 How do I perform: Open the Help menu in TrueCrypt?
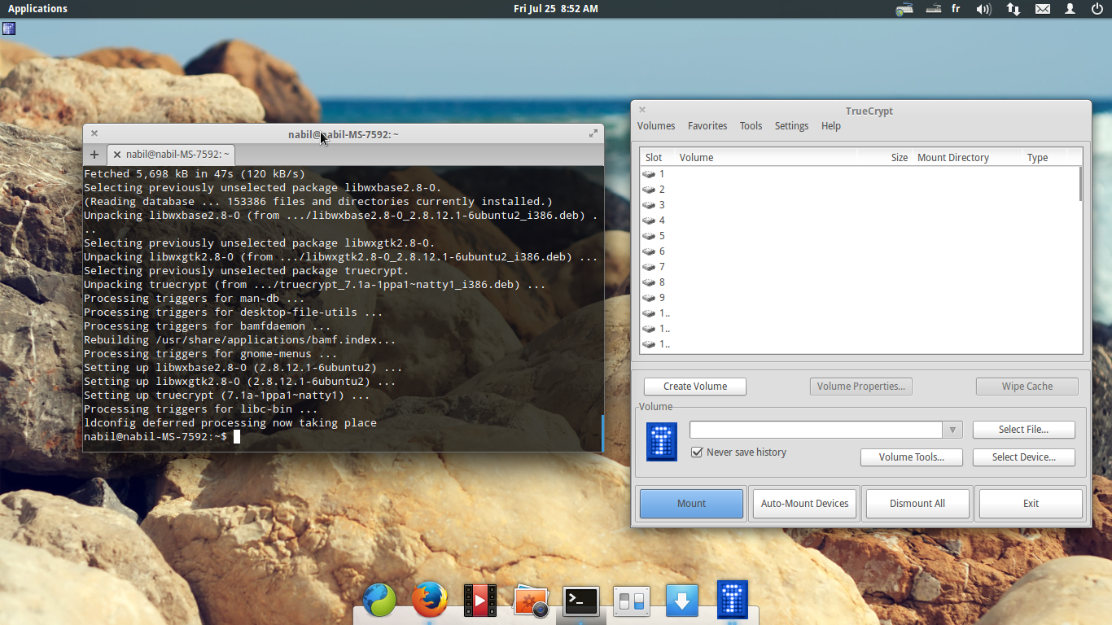pos(831,126)
